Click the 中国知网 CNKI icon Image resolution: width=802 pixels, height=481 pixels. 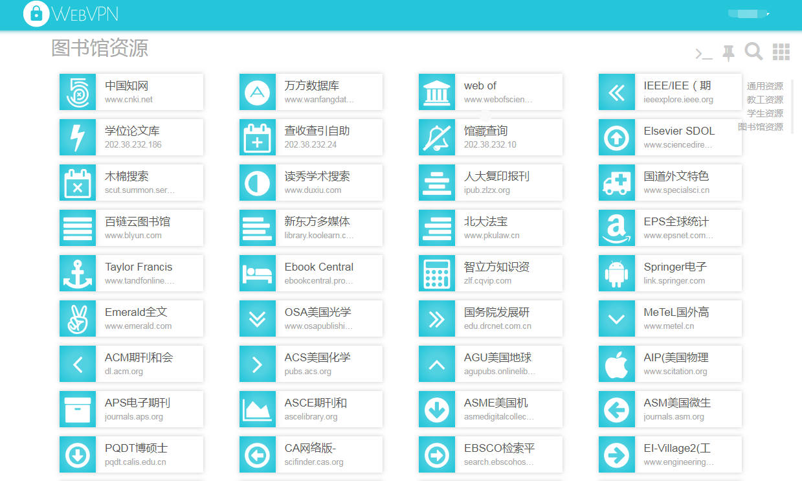(x=78, y=92)
